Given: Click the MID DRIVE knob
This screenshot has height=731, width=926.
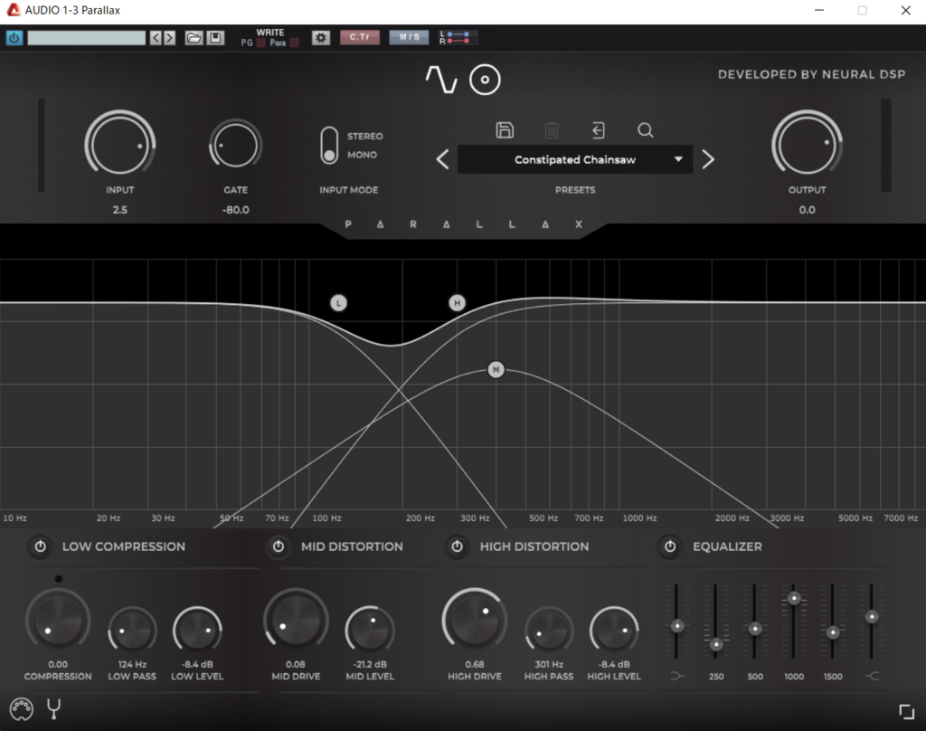Looking at the screenshot, I should click(x=296, y=621).
